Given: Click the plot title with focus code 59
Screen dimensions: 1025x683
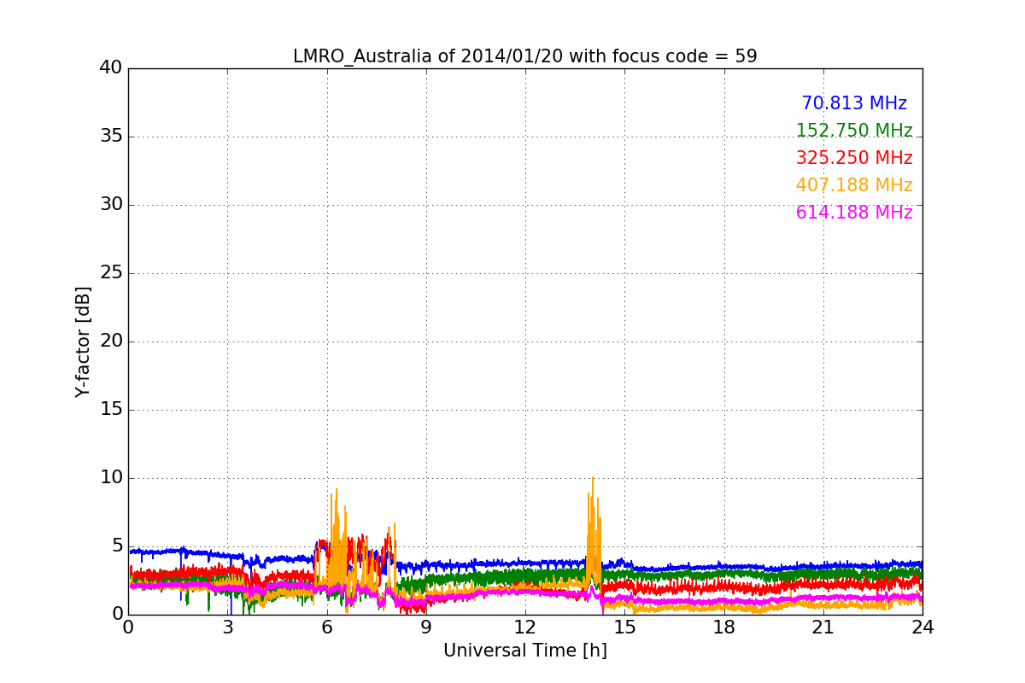Looking at the screenshot, I should coord(524,56).
